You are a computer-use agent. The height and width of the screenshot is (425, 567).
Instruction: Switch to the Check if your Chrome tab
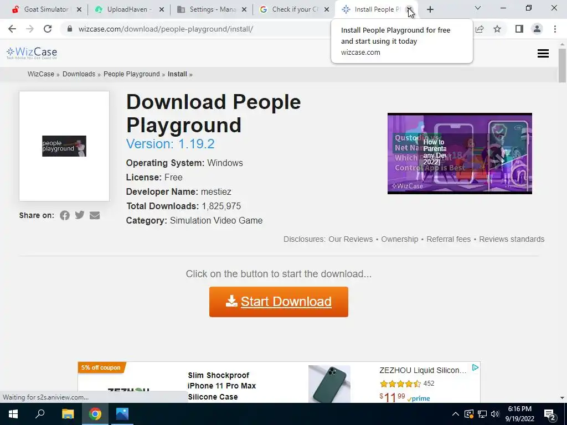click(295, 9)
